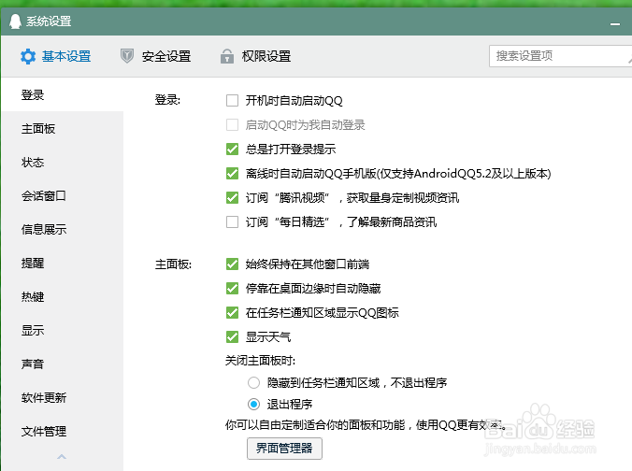Click the lock icon for 权限设置
632x471 pixels.
click(x=227, y=56)
